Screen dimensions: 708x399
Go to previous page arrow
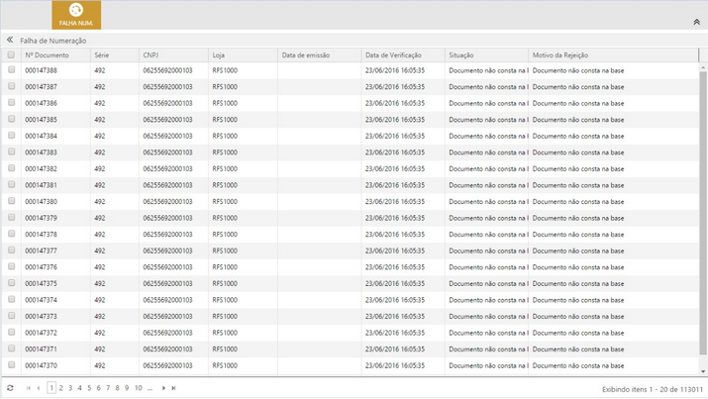coord(39,388)
